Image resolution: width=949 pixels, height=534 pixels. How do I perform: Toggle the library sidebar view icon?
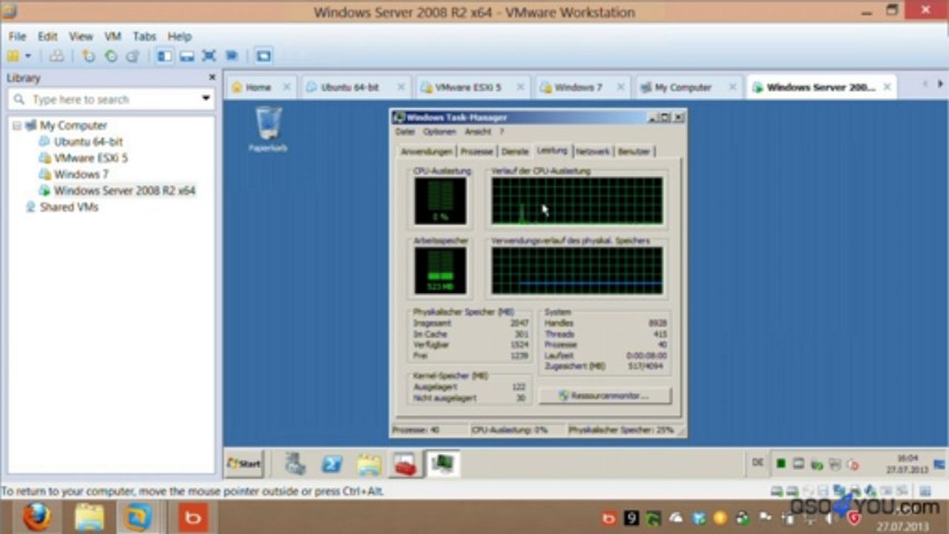[165, 56]
